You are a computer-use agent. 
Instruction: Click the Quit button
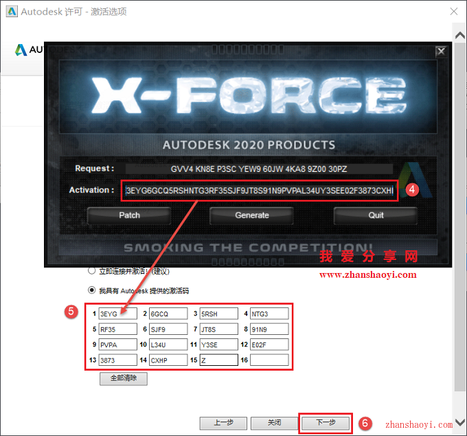pyautogui.click(x=376, y=215)
